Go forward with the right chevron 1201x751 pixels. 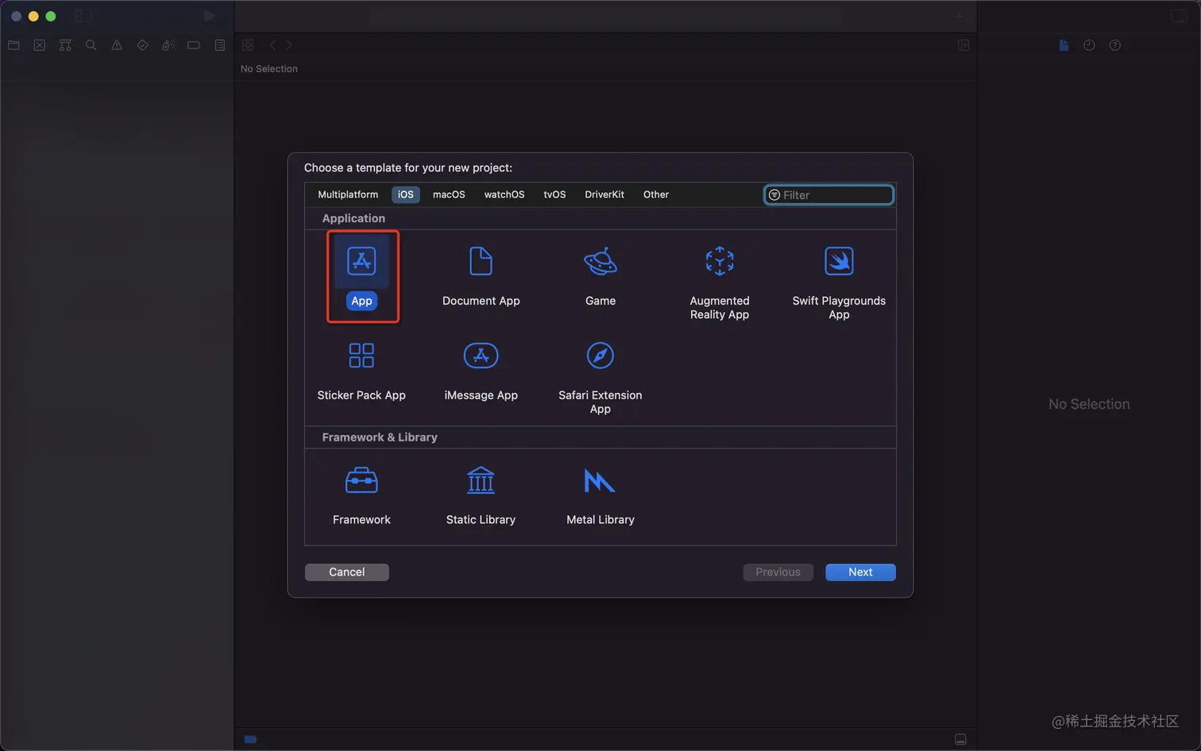pyautogui.click(x=289, y=45)
